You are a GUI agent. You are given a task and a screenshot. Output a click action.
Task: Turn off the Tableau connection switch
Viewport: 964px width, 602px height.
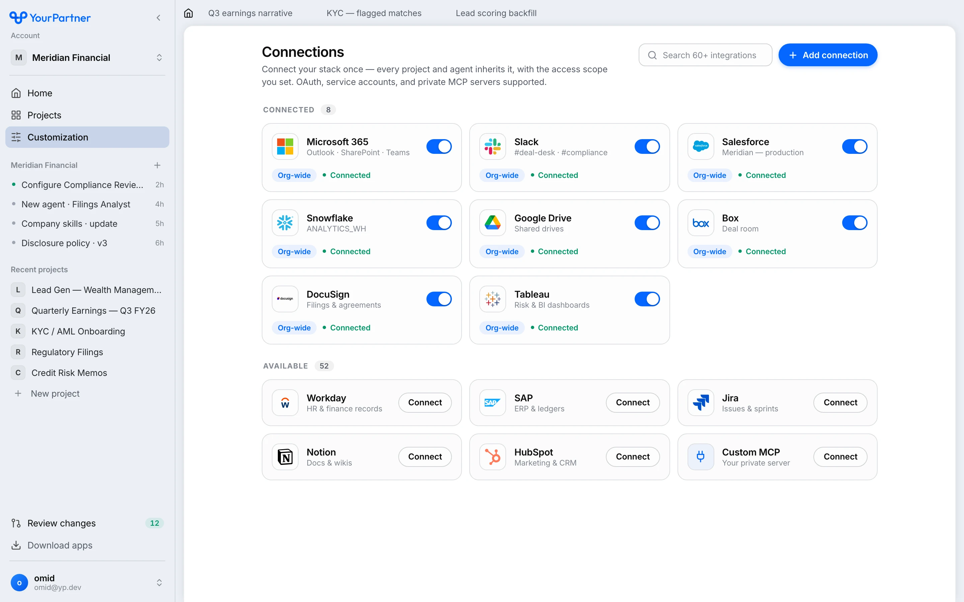point(647,299)
